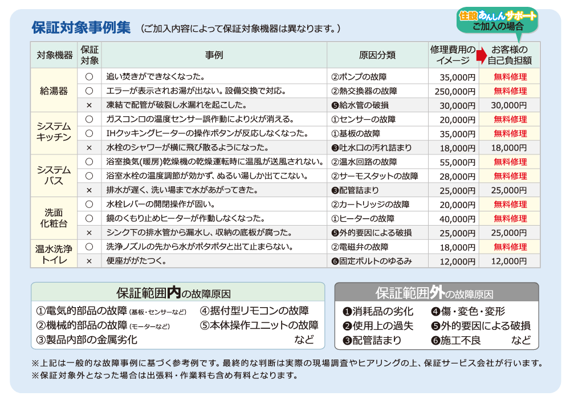This screenshot has height=400, width=570.
Task: Click the ○ mark beside 追い焚きができなくなった row
Action: [89, 76]
